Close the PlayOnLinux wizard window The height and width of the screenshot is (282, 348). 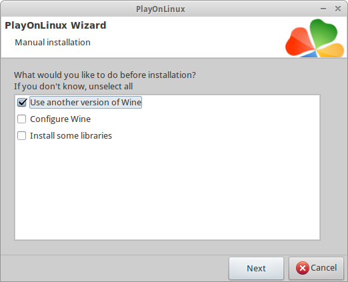pyautogui.click(x=338, y=9)
